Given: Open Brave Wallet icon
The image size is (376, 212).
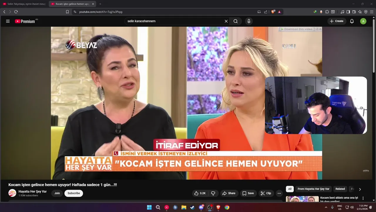Looking at the screenshot, I should (x=354, y=12).
